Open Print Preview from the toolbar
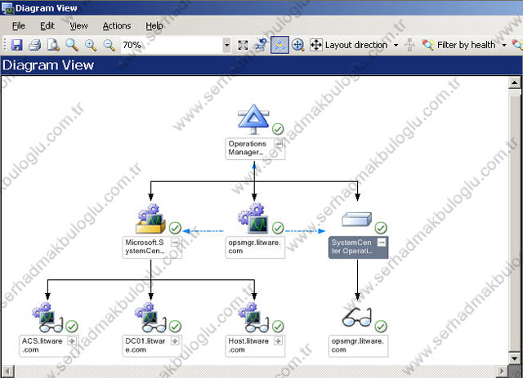The image size is (523, 378). point(52,46)
